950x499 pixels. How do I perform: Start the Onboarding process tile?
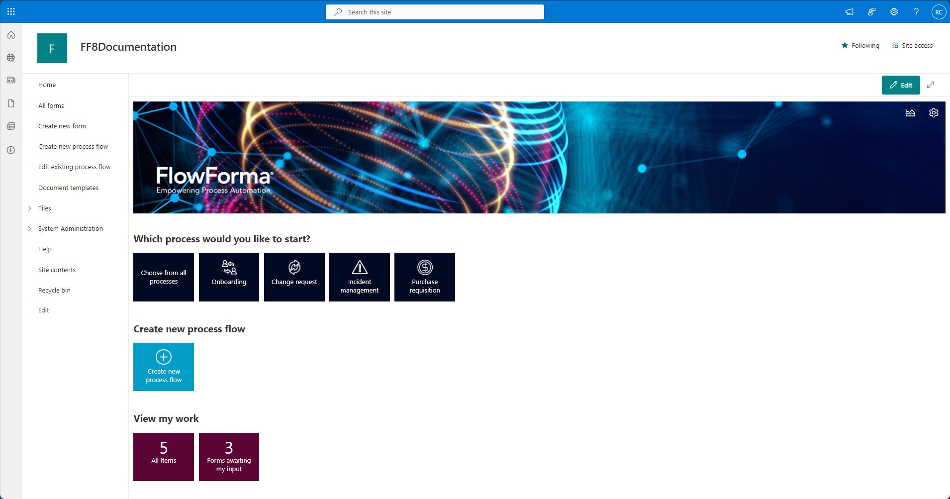tap(229, 277)
